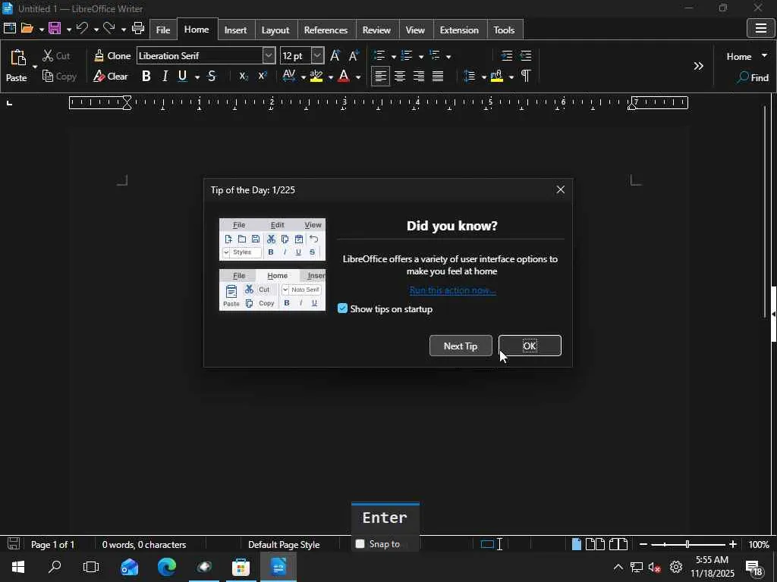777x582 pixels.
Task: Click the Find button
Action: 753,77
